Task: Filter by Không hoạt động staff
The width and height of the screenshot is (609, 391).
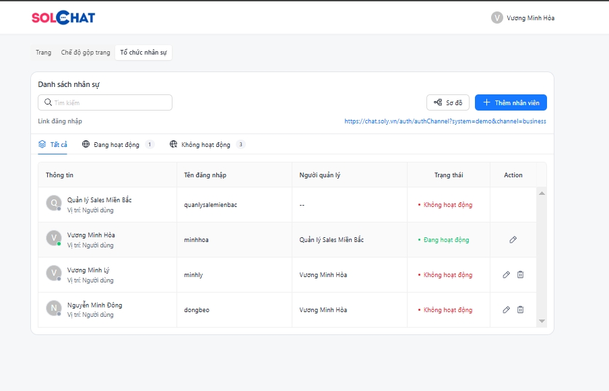Action: click(206, 145)
